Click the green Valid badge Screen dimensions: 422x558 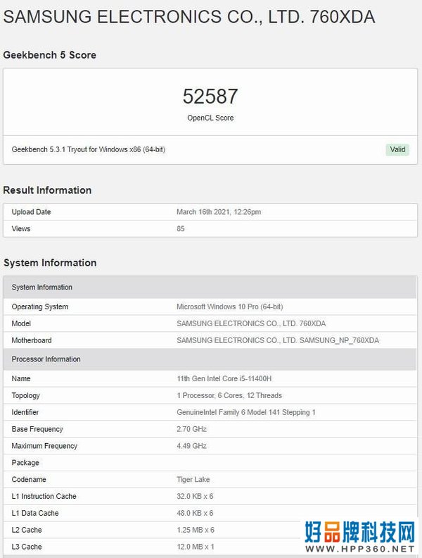tap(397, 149)
